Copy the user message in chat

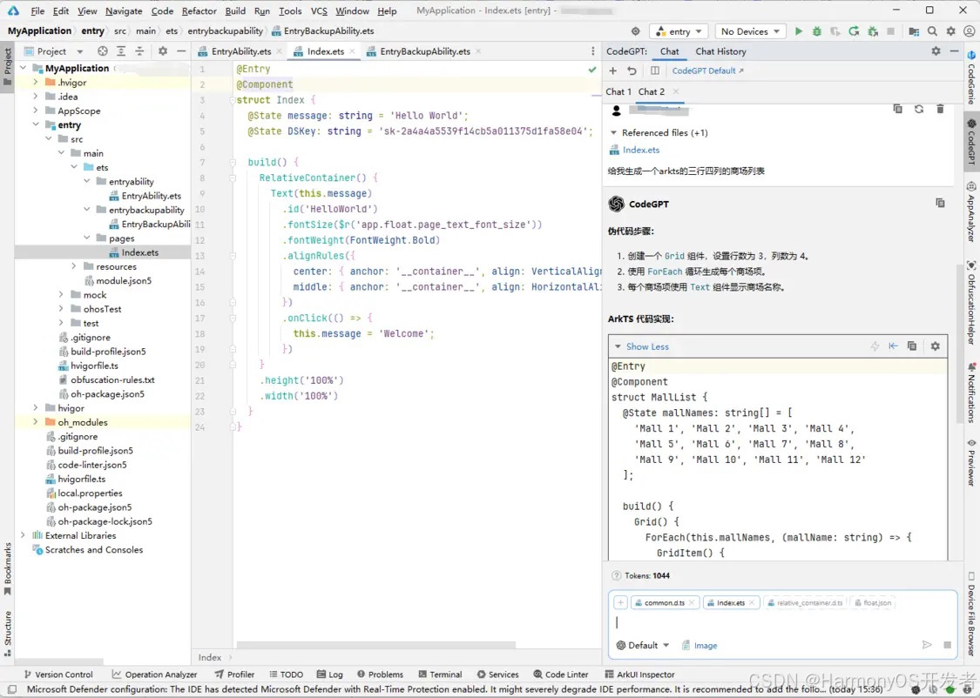(897, 109)
